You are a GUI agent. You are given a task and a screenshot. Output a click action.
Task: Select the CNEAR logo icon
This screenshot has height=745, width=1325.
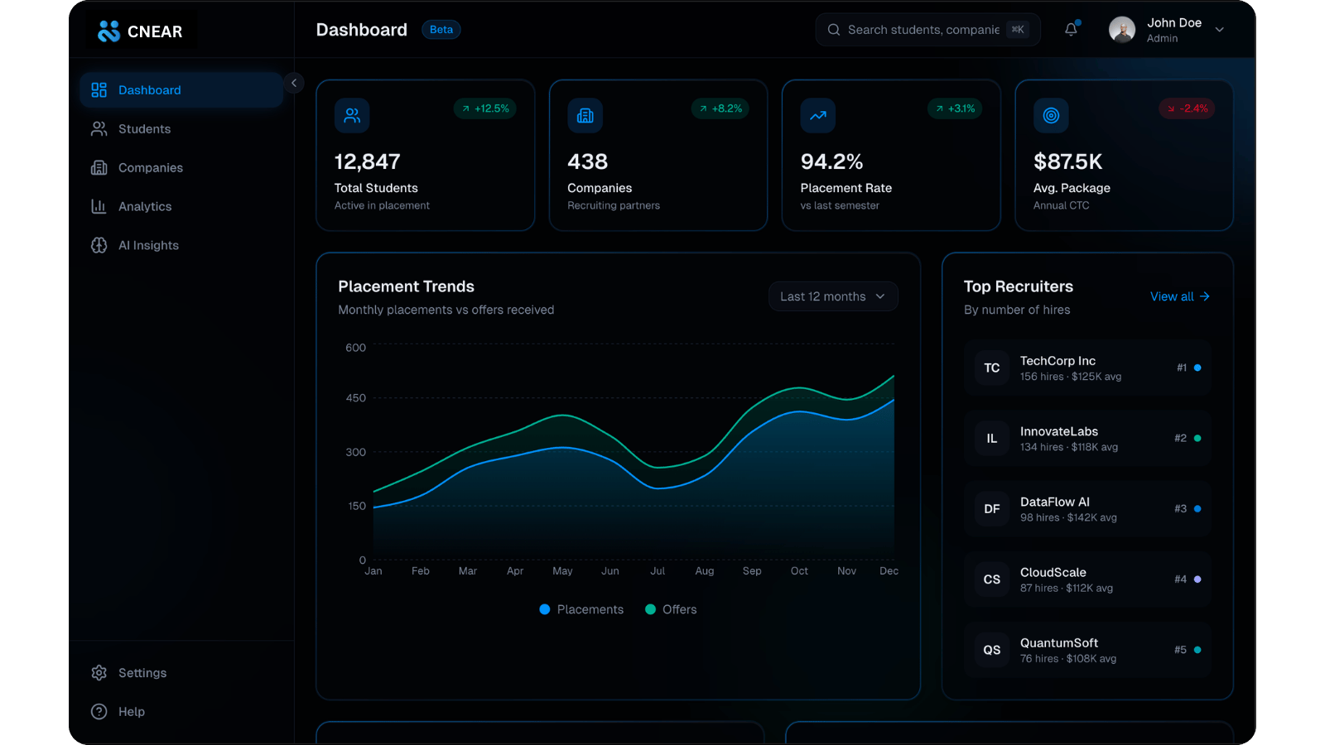pyautogui.click(x=107, y=31)
